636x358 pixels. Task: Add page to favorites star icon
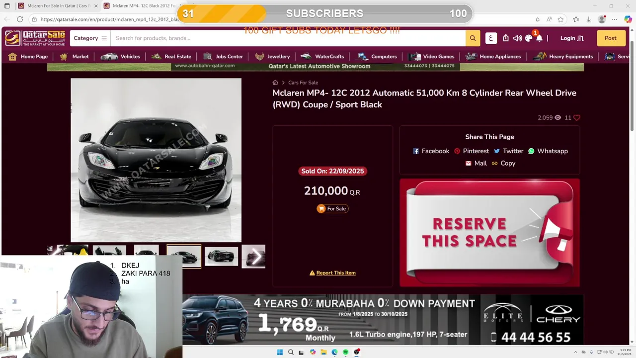tap(561, 19)
